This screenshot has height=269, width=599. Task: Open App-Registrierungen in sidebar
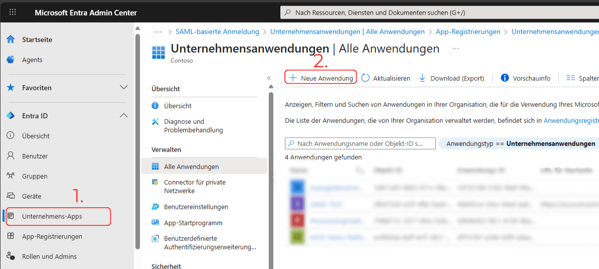(x=52, y=236)
